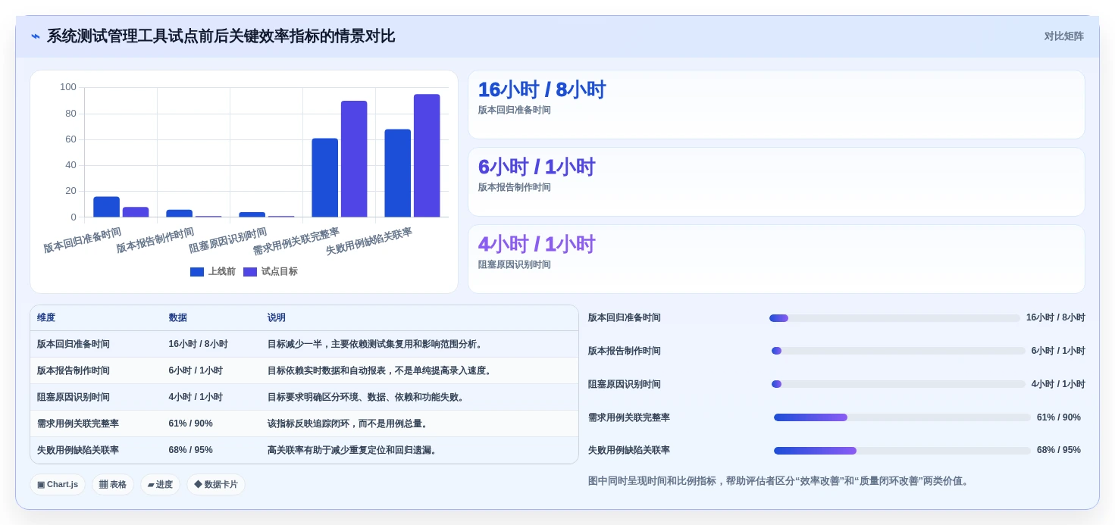Click the 对比矩阵 label in header
This screenshot has height=525, width=1115.
tap(1063, 36)
